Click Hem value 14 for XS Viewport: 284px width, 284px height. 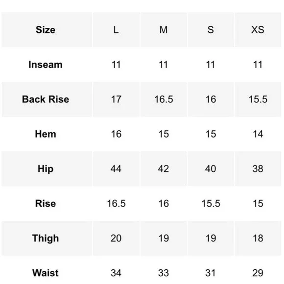click(x=258, y=134)
